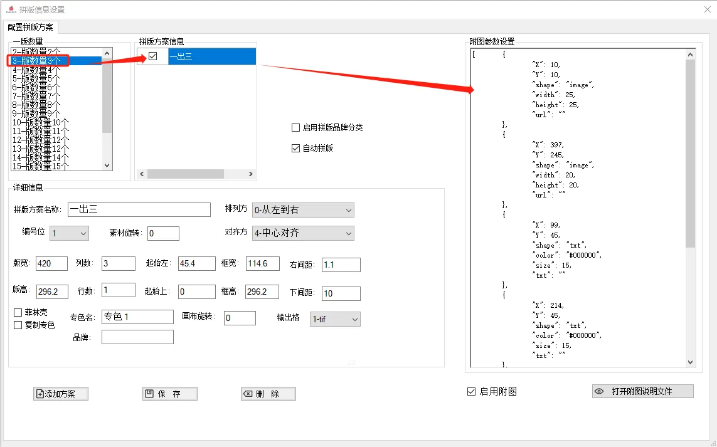
Task: Click the eye icon on open-file button
Action: point(599,391)
